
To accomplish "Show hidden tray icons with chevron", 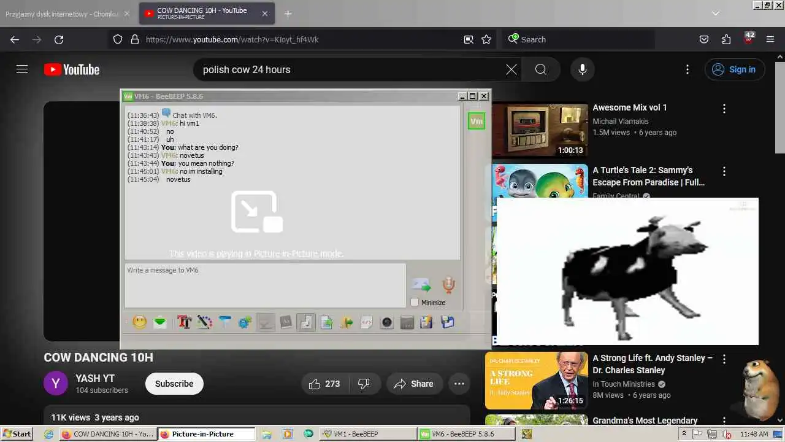I will point(683,434).
